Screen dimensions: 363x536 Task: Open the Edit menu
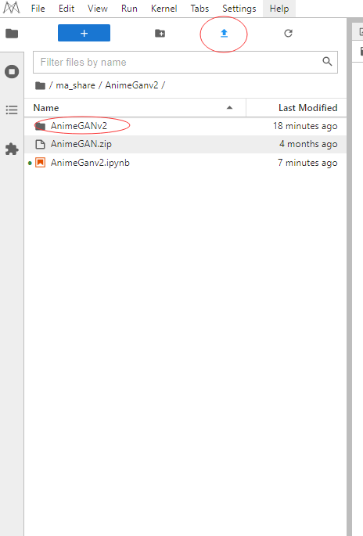[66, 9]
